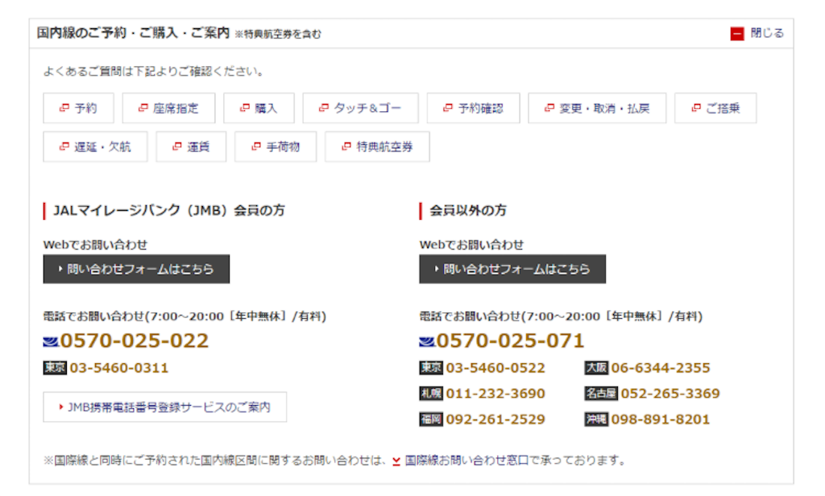
Task: Click Sapporo number 011-232-3690
Action: tap(495, 394)
